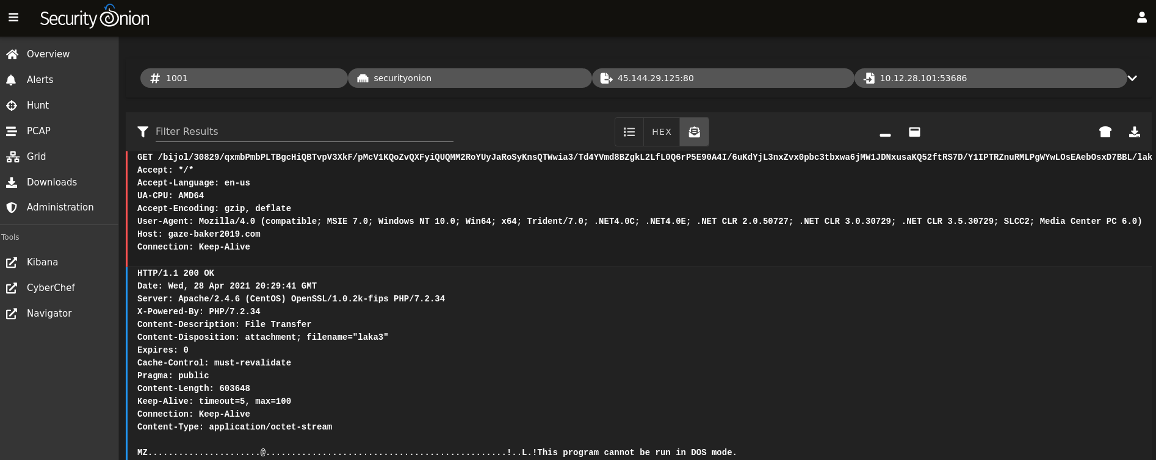Open the user account menu
The height and width of the screenshot is (460, 1156).
click(x=1141, y=18)
